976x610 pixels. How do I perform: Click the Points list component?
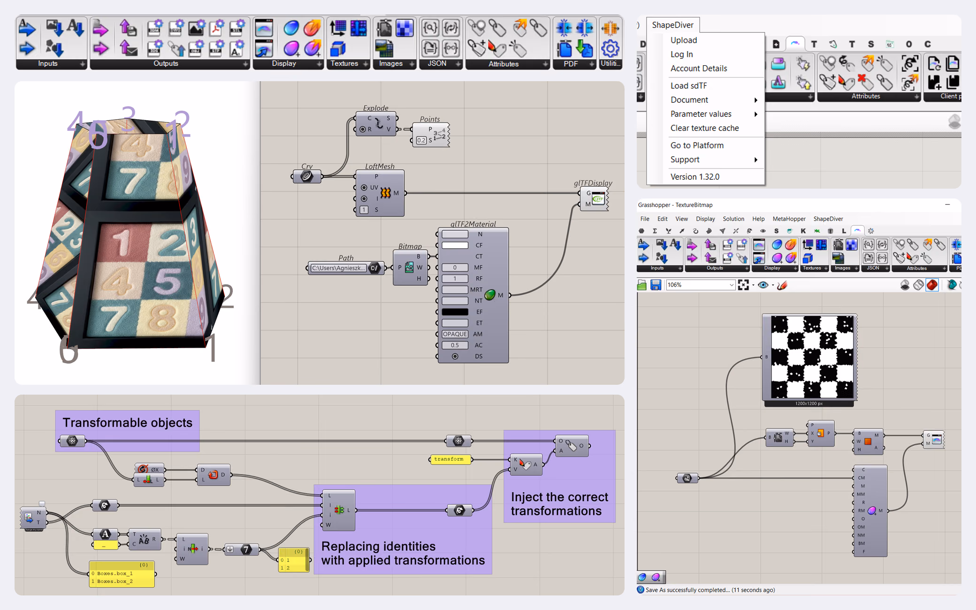(x=431, y=135)
